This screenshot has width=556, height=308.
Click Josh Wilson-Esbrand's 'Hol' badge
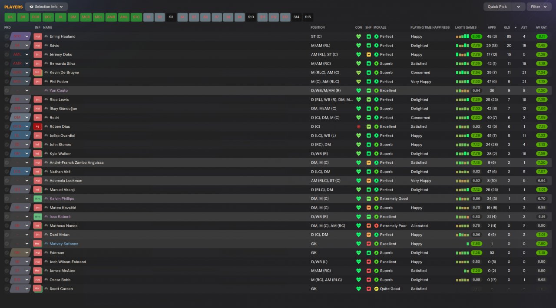38,262
